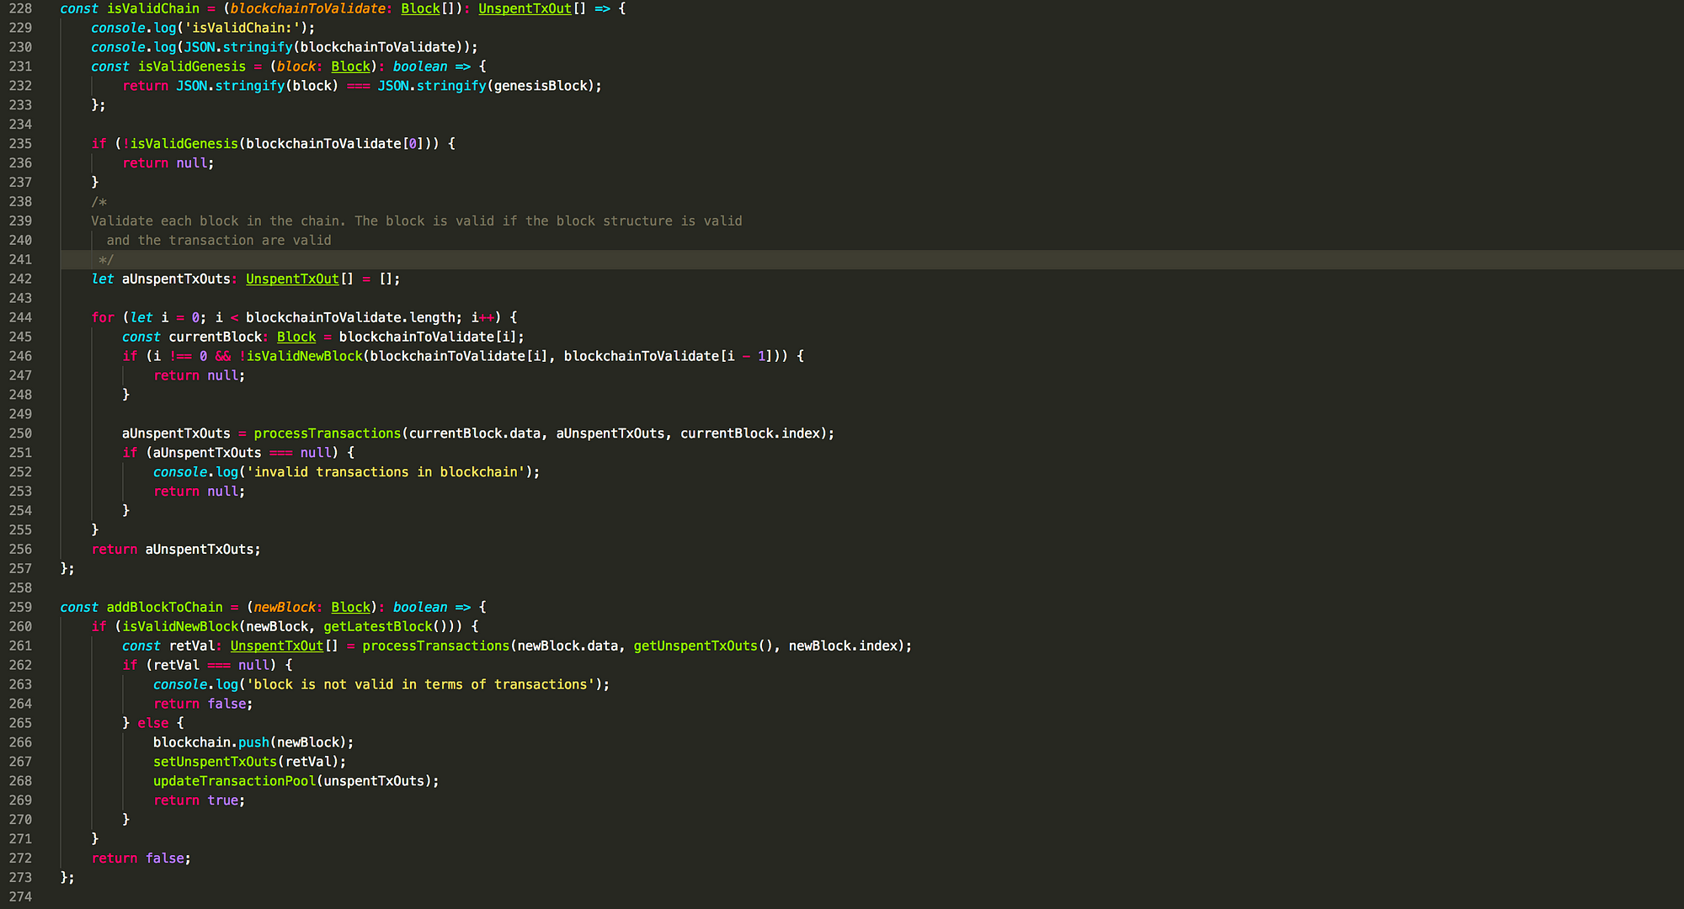This screenshot has width=1684, height=909.
Task: Click the addBlockToChain function name
Action: tap(165, 609)
